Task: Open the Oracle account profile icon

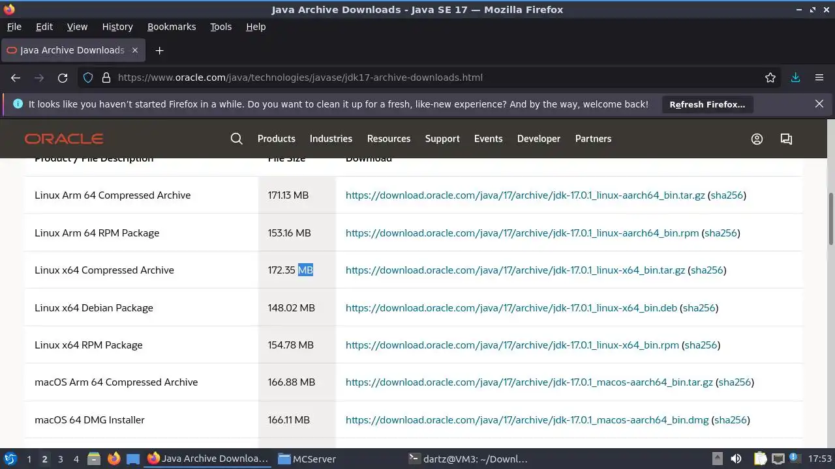Action: (x=757, y=139)
